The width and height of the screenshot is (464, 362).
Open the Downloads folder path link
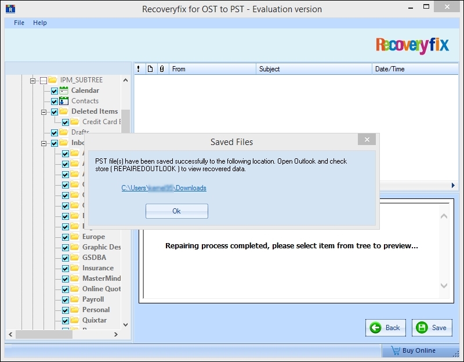coord(164,188)
